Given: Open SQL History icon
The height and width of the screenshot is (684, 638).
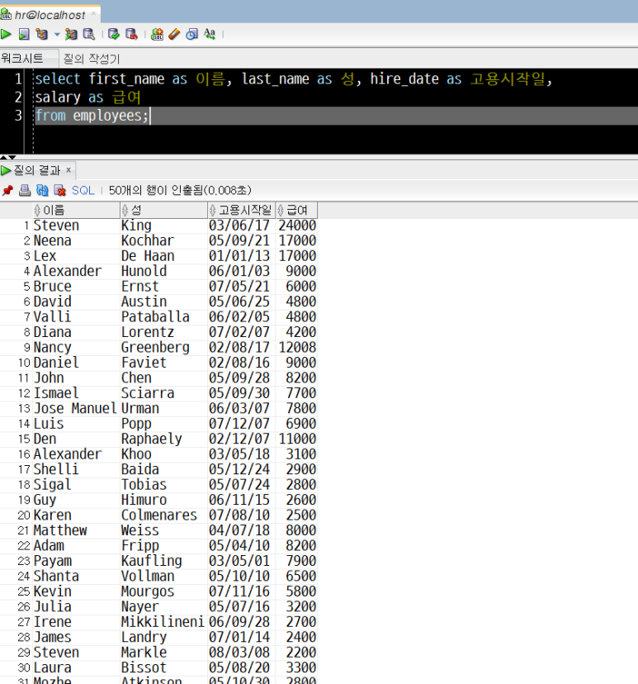Looking at the screenshot, I should click(x=191, y=34).
